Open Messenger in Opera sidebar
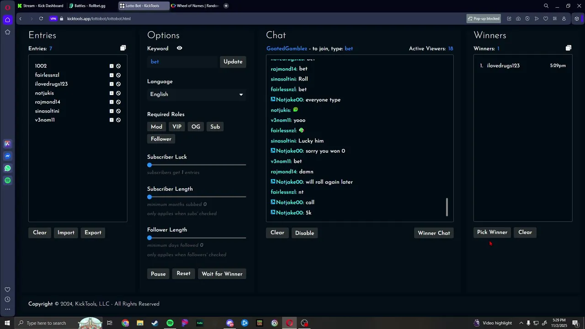Image resolution: width=585 pixels, height=329 pixels. 7,156
